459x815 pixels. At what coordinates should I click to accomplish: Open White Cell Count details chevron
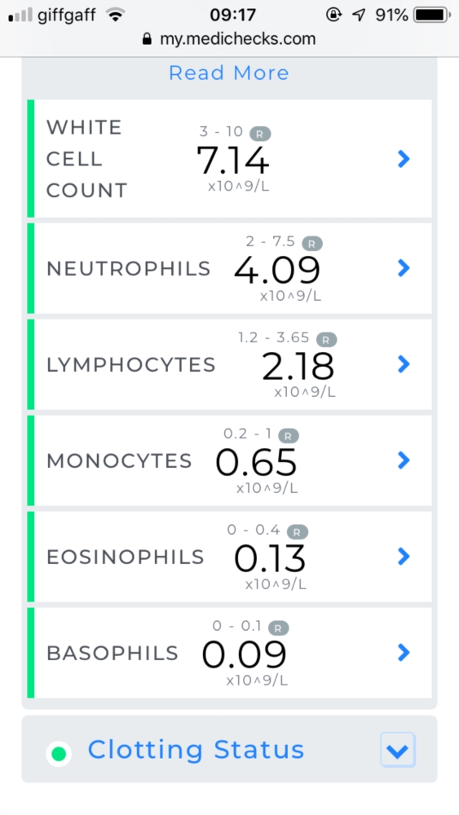click(x=404, y=159)
